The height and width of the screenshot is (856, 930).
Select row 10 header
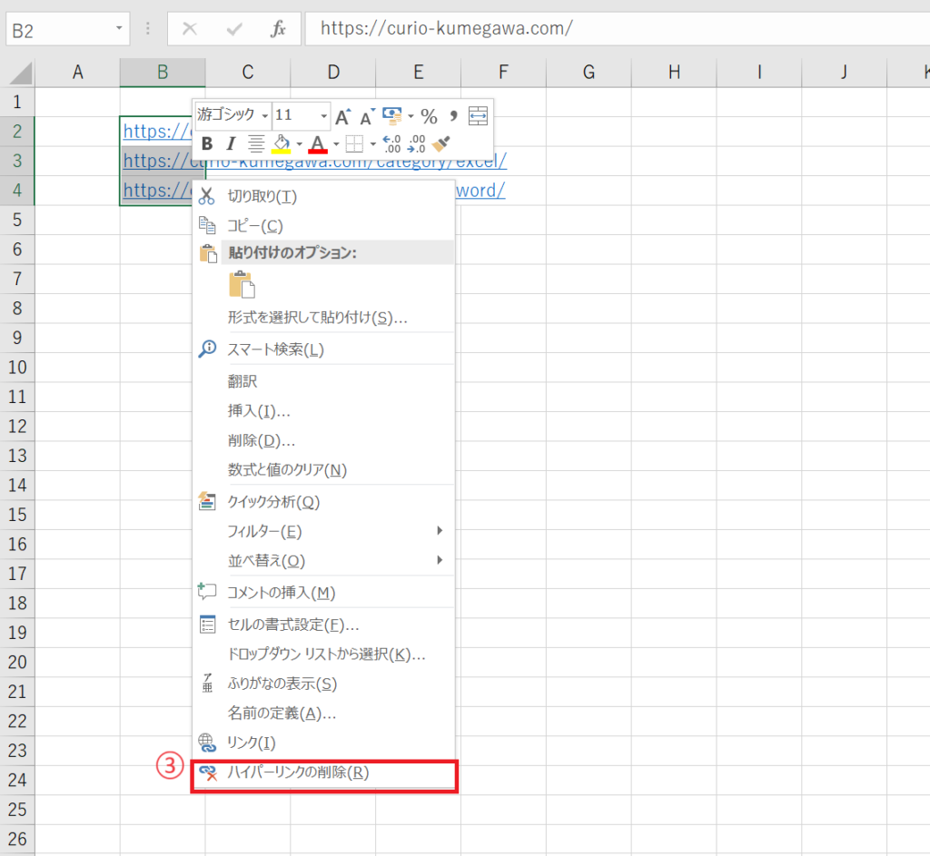pos(17,368)
